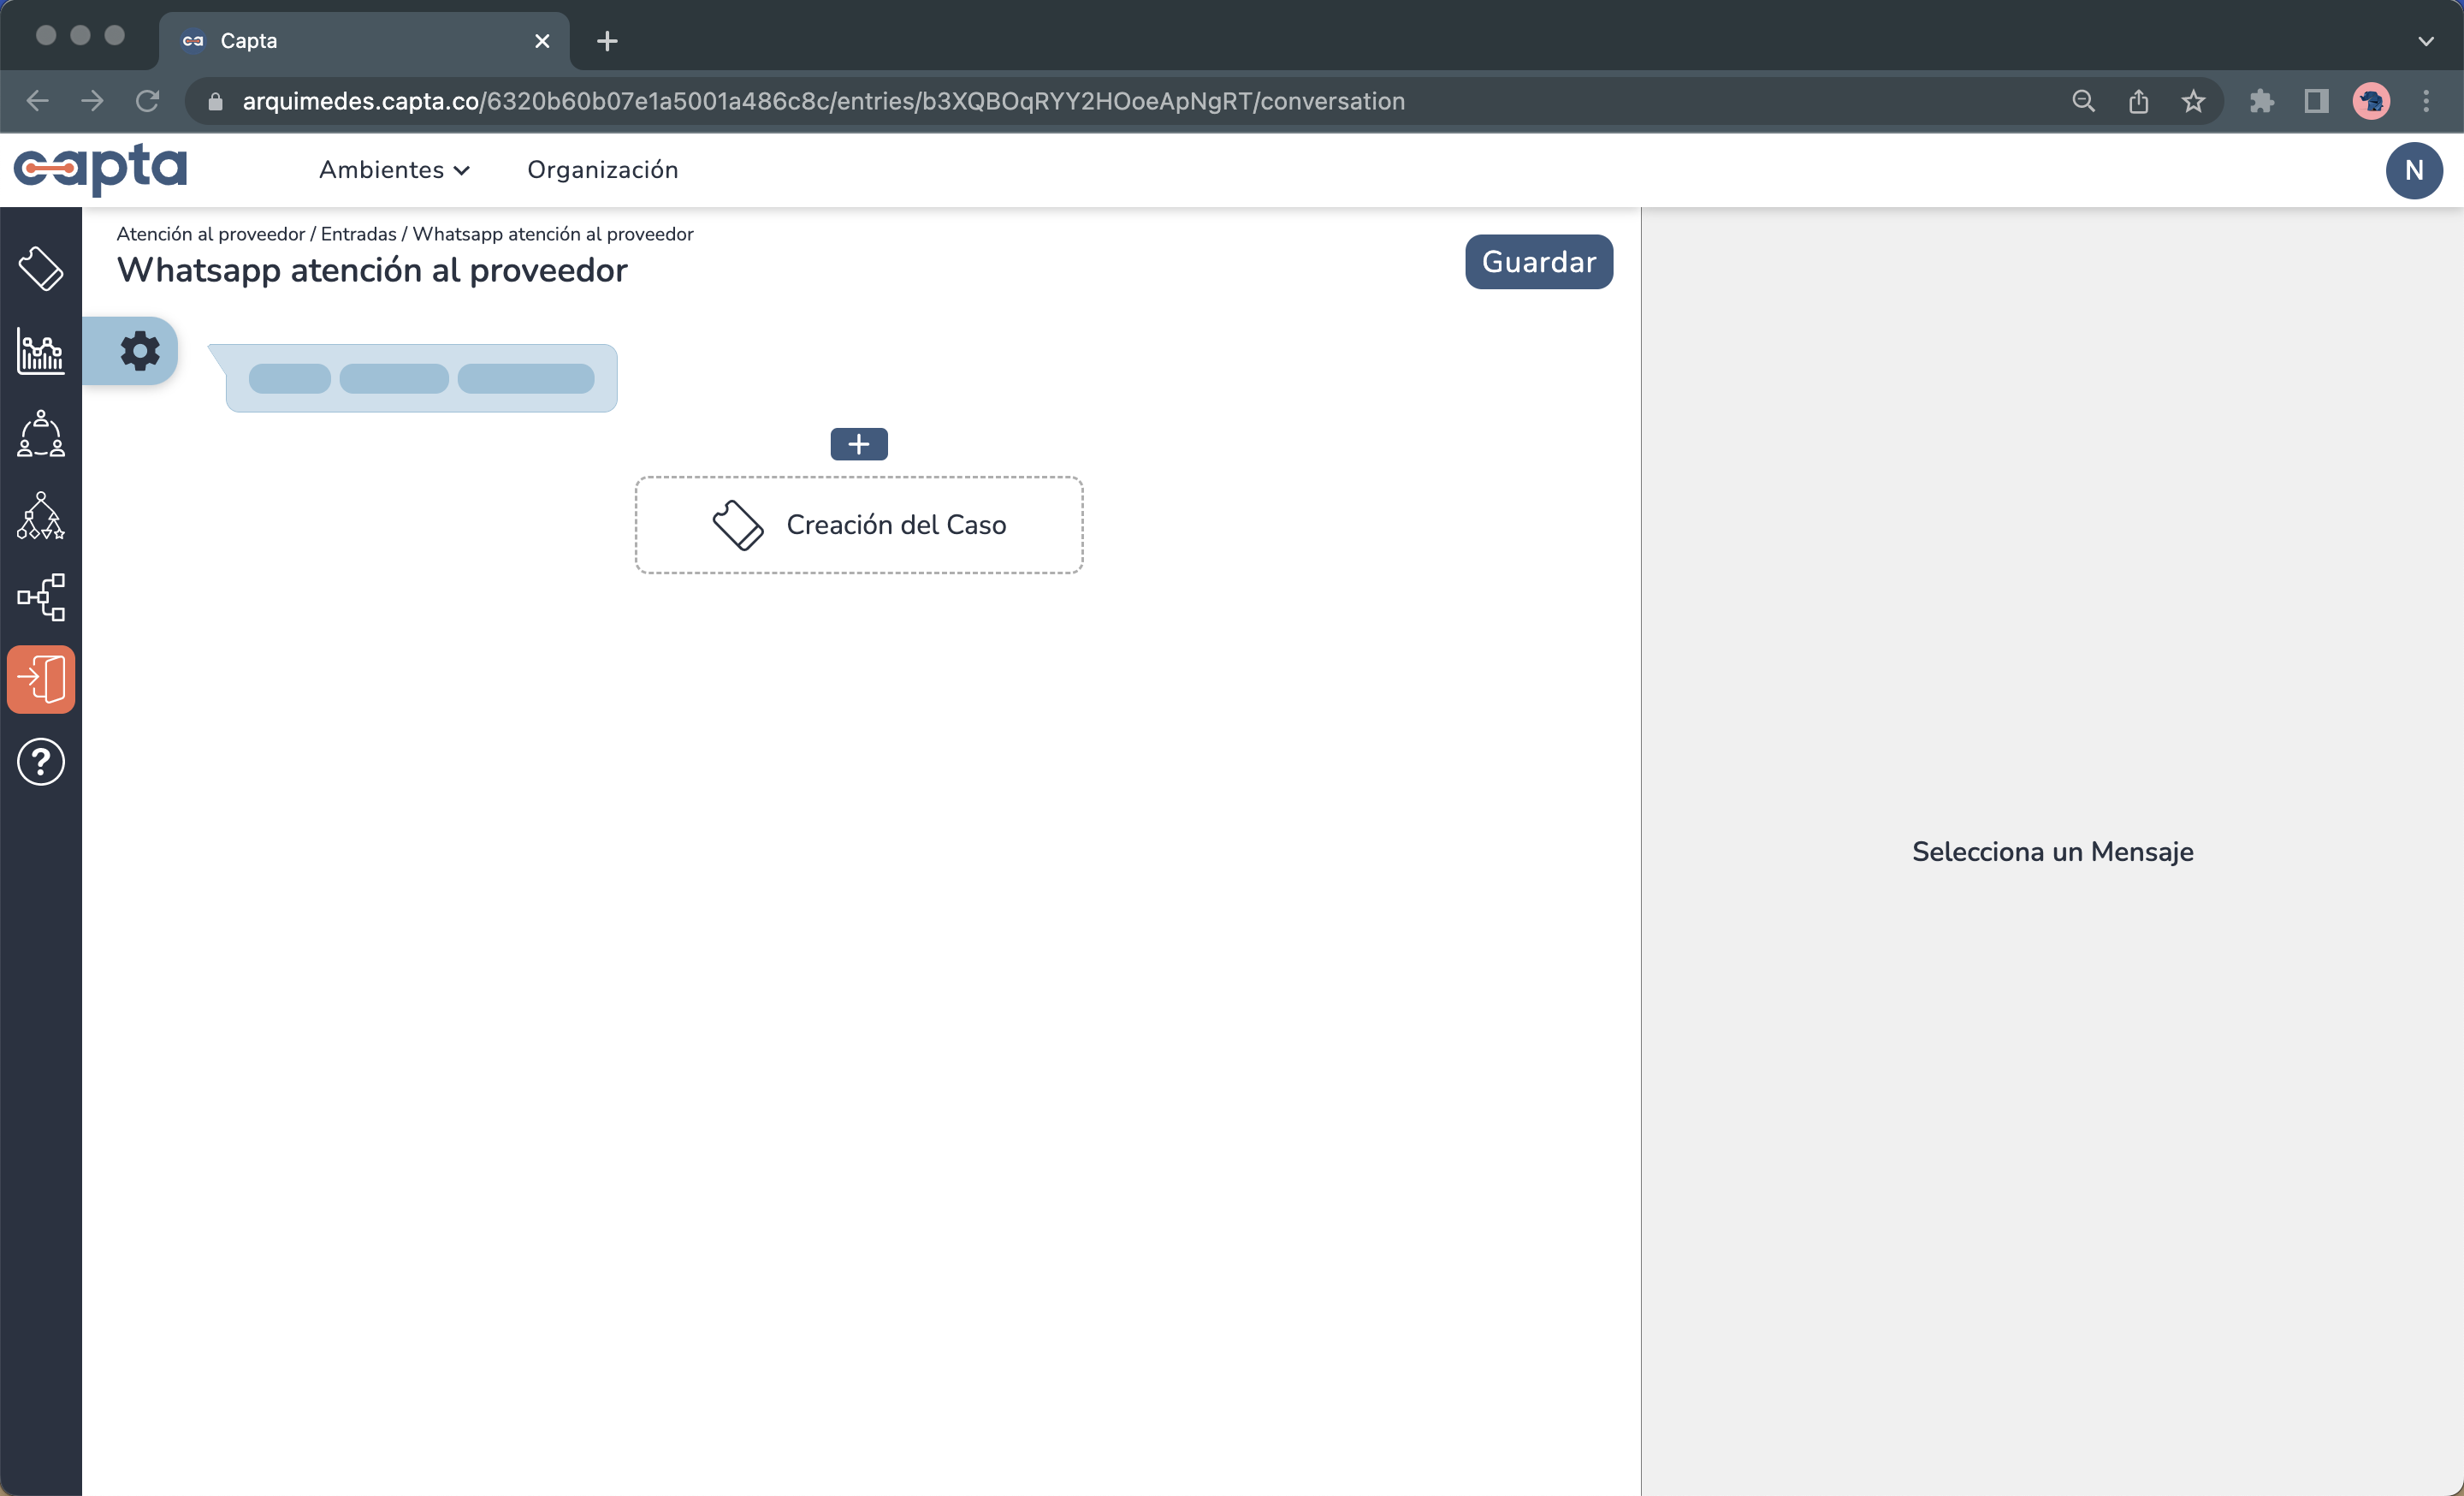
Task: Click the orange entries/door icon
Action: [41, 679]
